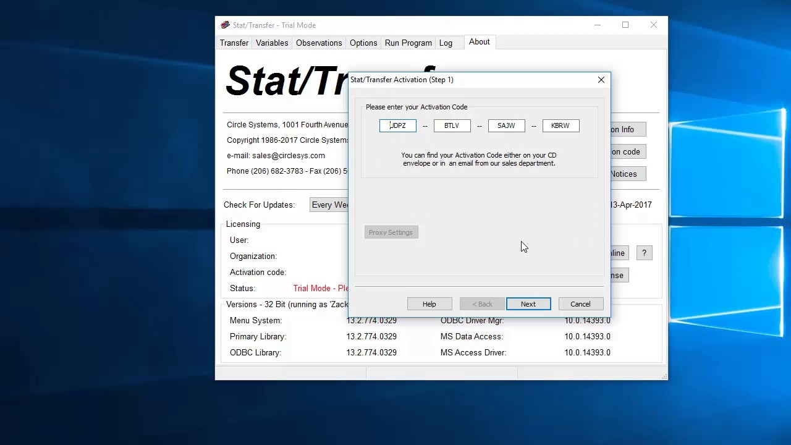Screen dimensions: 791x445
Task: Open the Transfer tab
Action: 234,43
